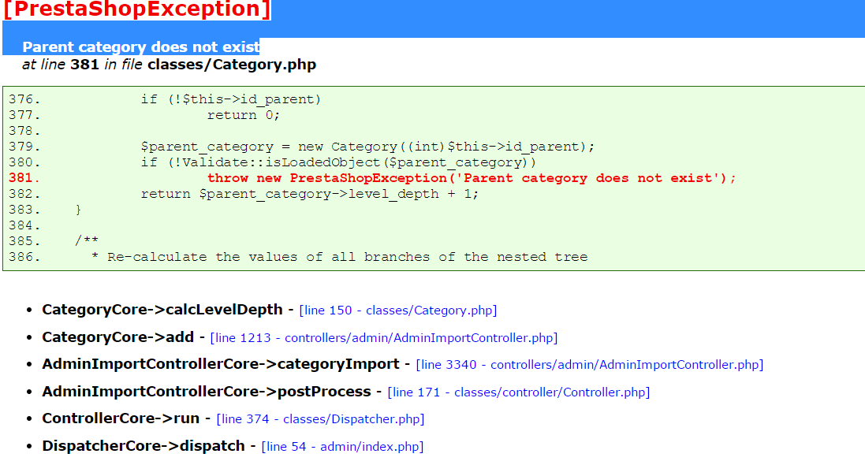The image size is (865, 476).
Task: Click CategoryCore->calcLevelDepth stack entry
Action: click(162, 310)
